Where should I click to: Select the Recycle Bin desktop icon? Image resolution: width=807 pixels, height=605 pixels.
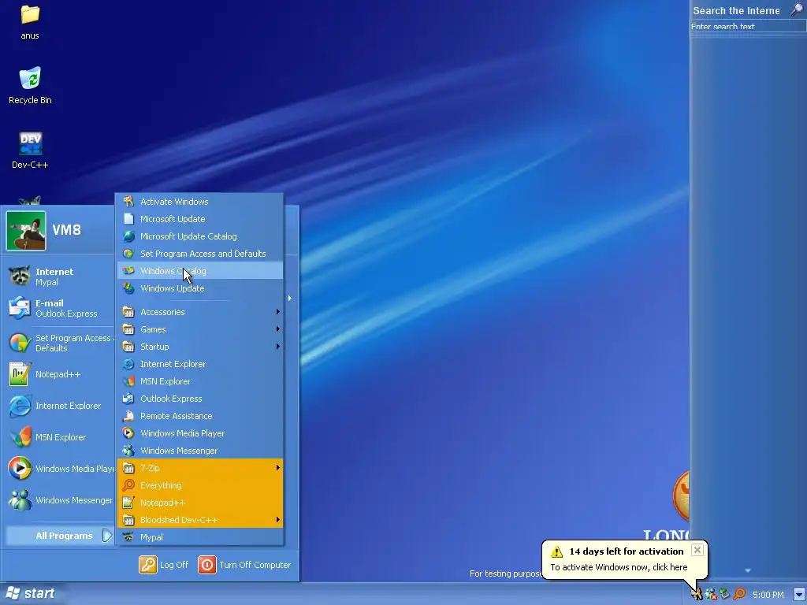[30, 85]
